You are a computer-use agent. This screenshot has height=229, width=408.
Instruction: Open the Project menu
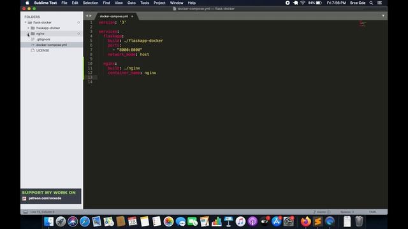[159, 3]
